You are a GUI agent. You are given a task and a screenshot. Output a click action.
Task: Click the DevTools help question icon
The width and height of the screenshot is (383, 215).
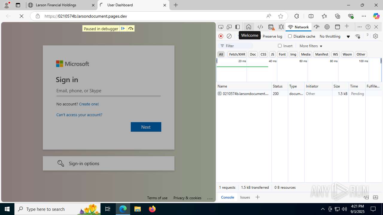pos(368,27)
